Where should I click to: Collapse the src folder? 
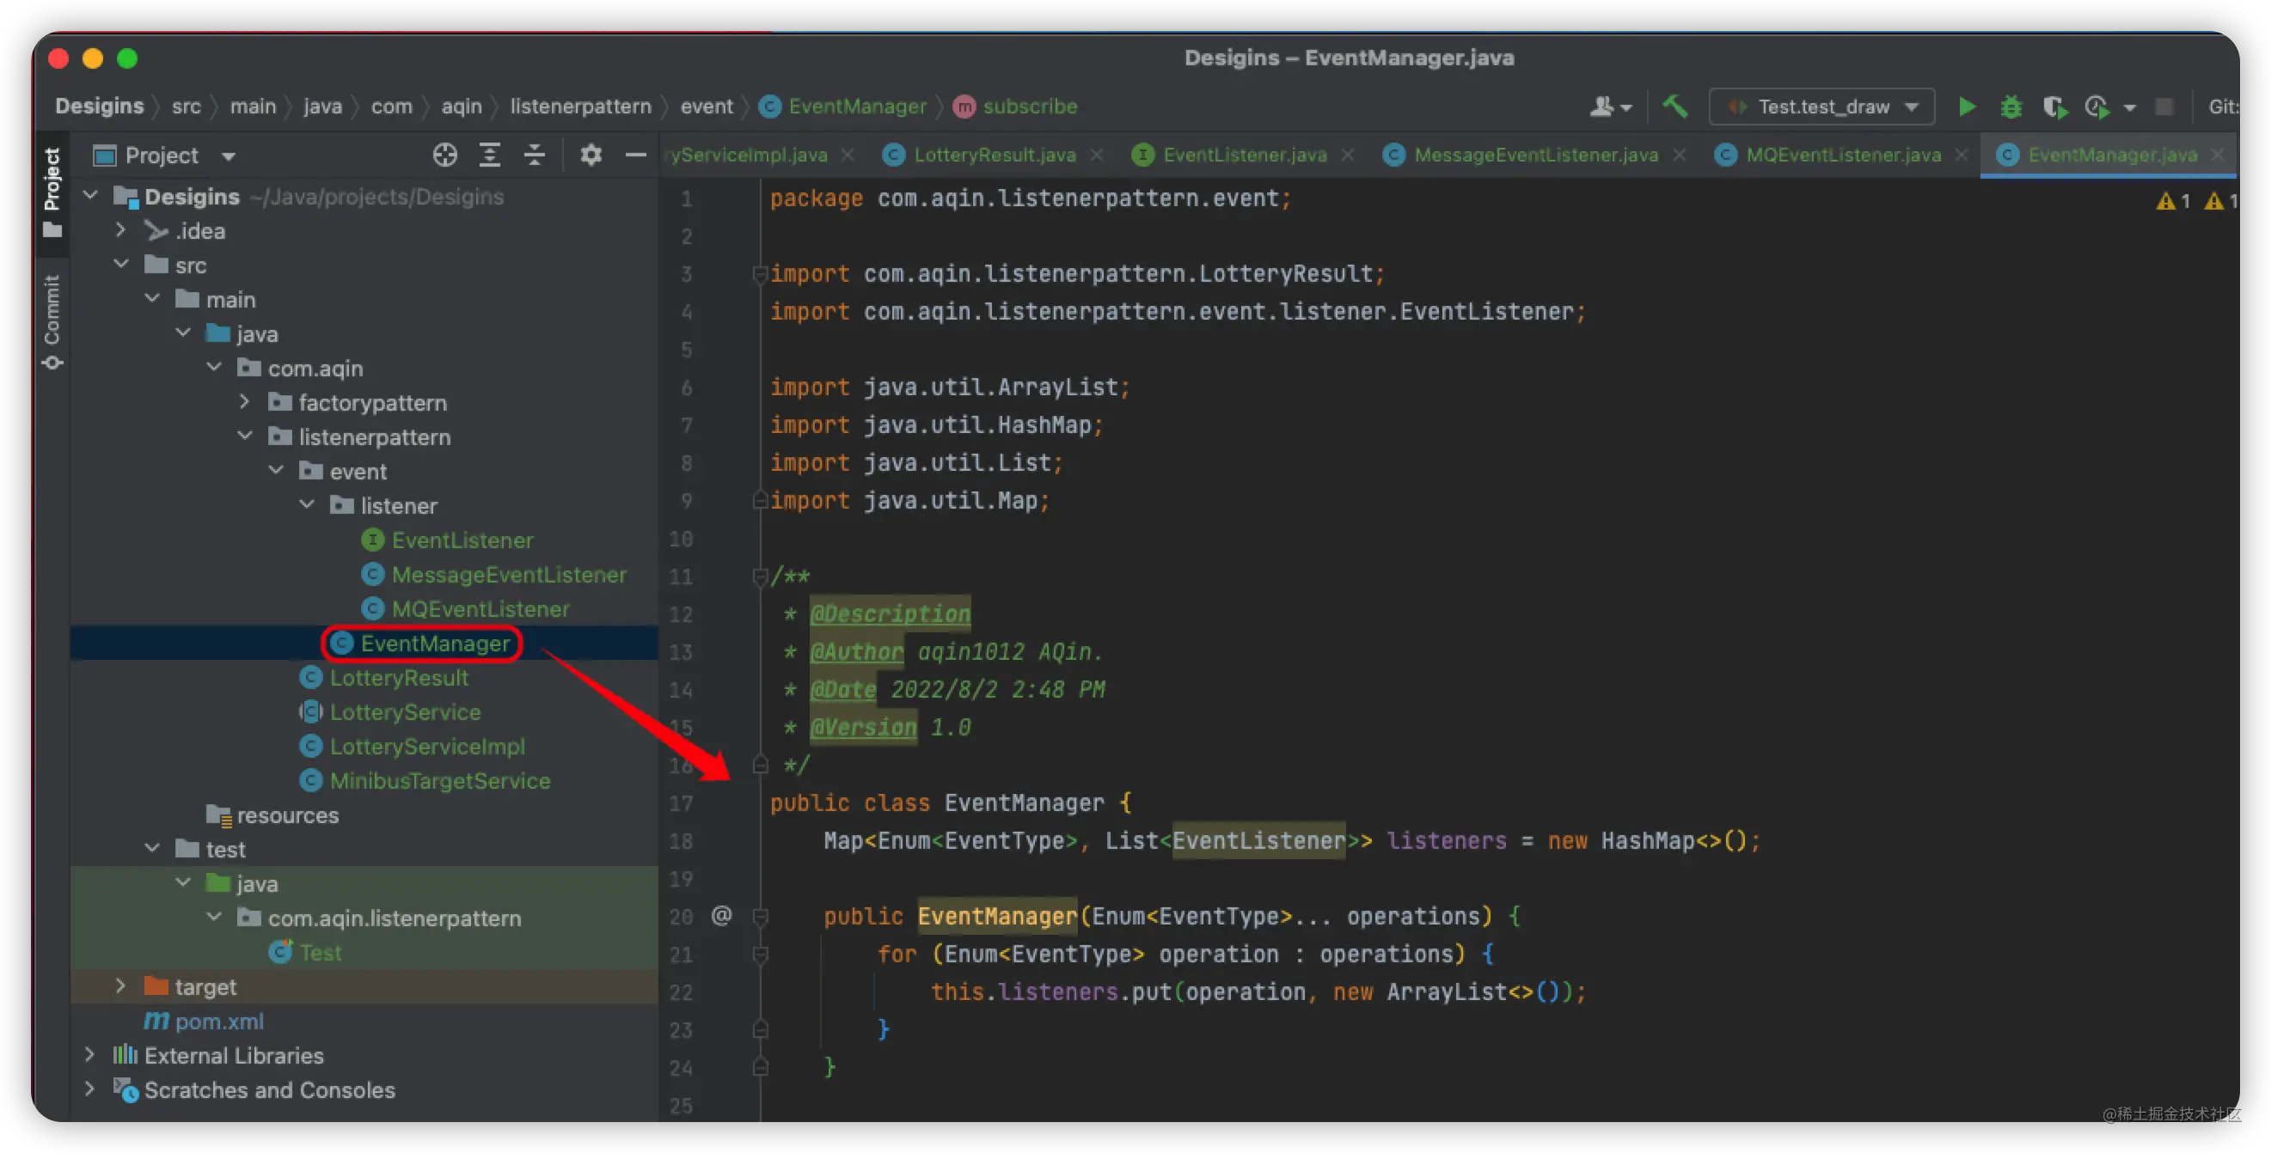click(x=121, y=264)
